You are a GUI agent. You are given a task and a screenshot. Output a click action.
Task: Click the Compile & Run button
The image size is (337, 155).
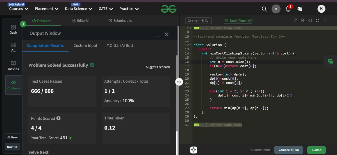289,150
